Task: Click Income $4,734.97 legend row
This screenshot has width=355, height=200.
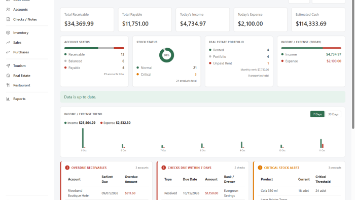Action: (x=311, y=54)
